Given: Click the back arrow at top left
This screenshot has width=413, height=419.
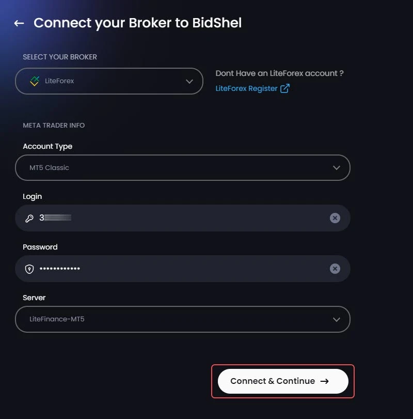Looking at the screenshot, I should 19,23.
